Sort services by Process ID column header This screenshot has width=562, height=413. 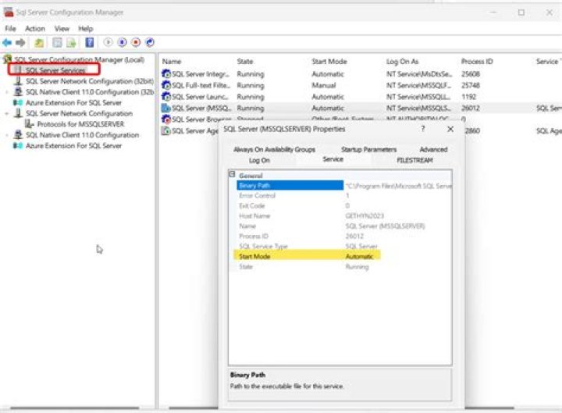coord(477,62)
